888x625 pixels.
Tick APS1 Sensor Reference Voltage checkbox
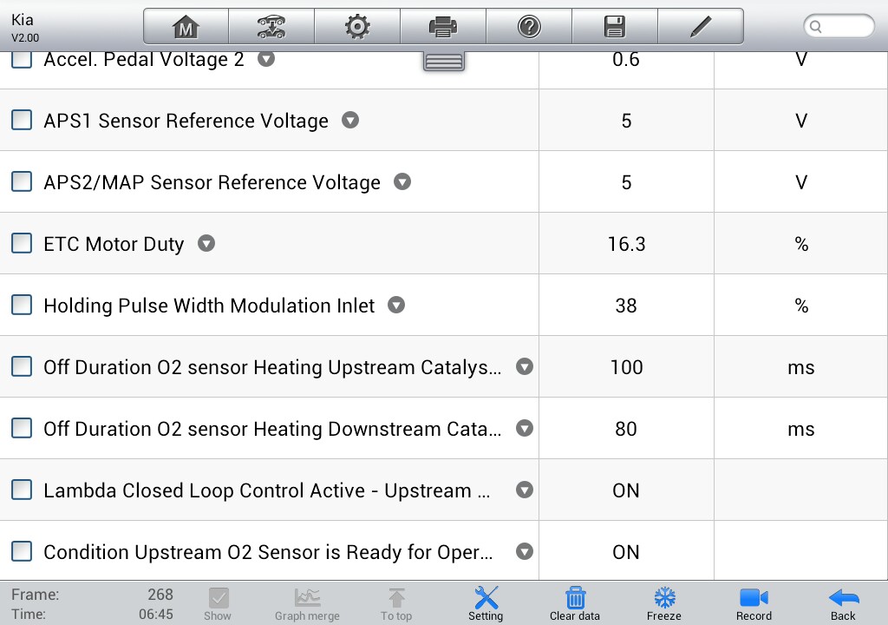(22, 120)
